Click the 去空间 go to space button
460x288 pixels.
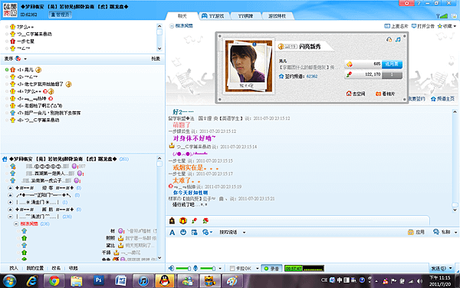(x=356, y=94)
